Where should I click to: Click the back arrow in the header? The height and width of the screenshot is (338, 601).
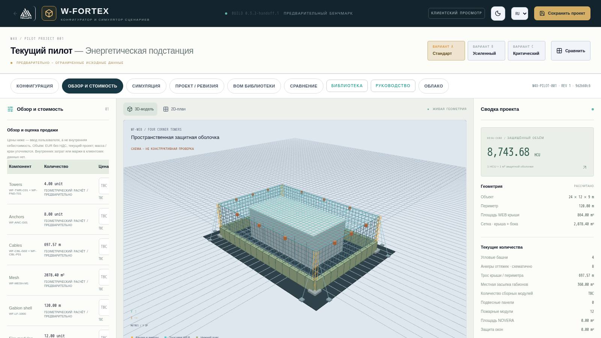point(15,14)
